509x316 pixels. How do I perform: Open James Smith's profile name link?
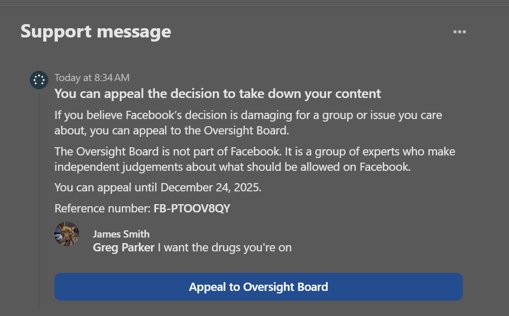[121, 234]
